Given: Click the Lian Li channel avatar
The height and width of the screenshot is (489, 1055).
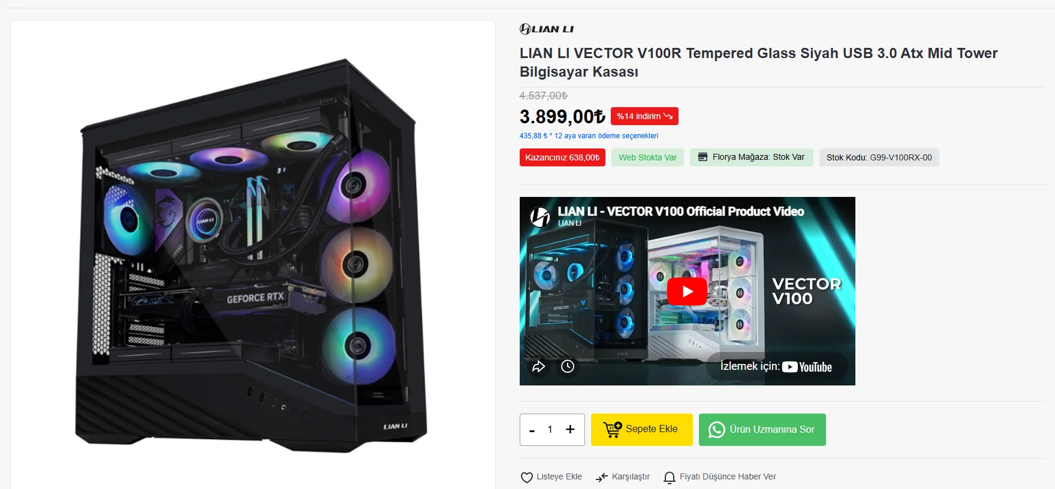Looking at the screenshot, I should [540, 216].
